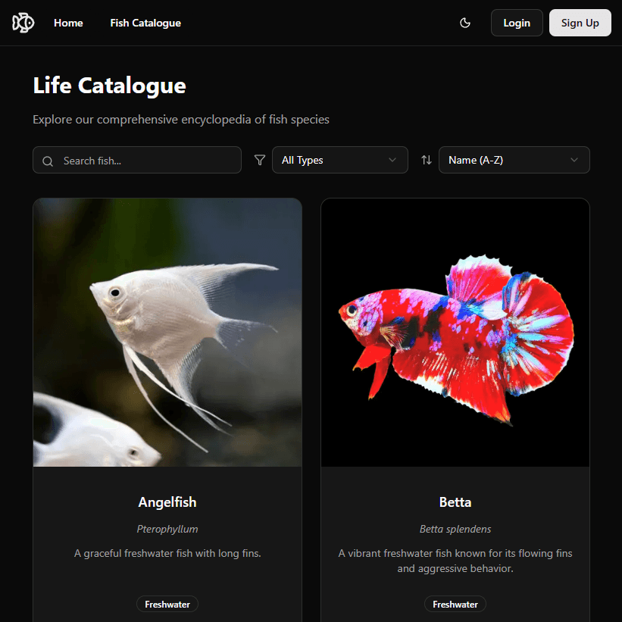The height and width of the screenshot is (622, 622).
Task: Expand the All Types chevron arrow
Action: coord(392,160)
